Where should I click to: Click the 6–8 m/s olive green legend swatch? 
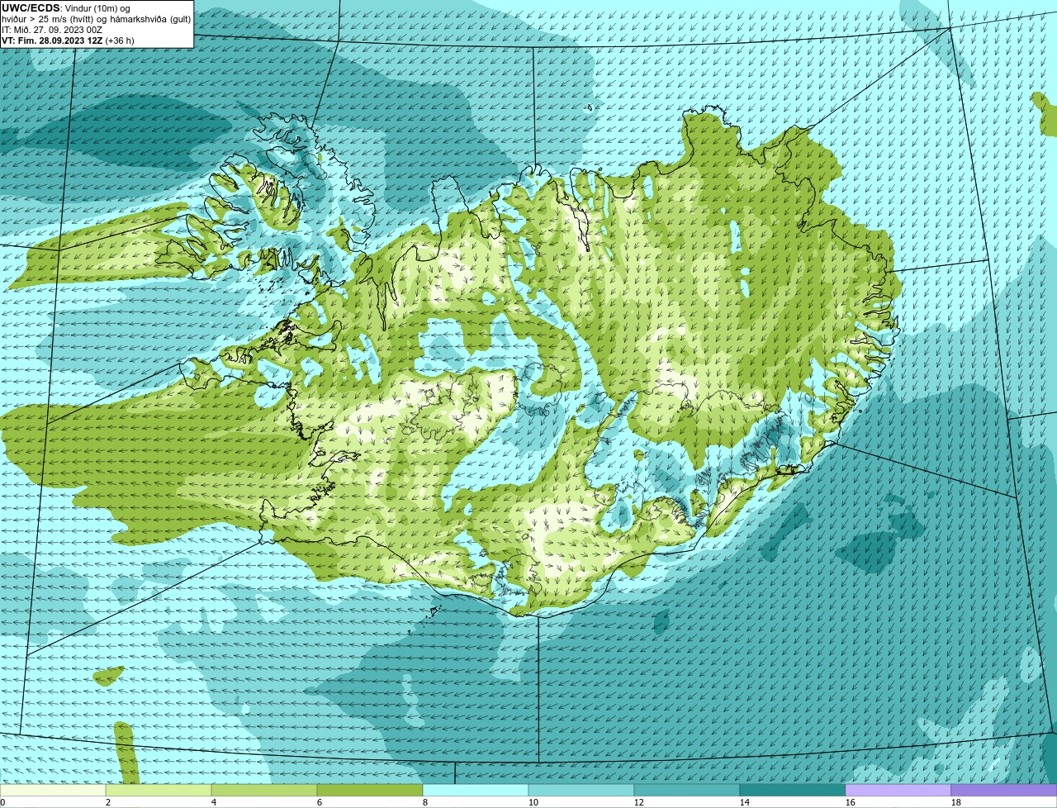[370, 790]
